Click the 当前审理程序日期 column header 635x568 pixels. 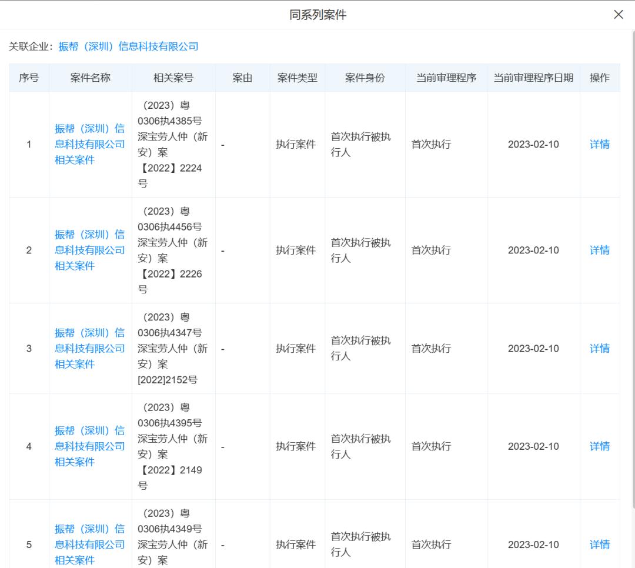click(533, 77)
